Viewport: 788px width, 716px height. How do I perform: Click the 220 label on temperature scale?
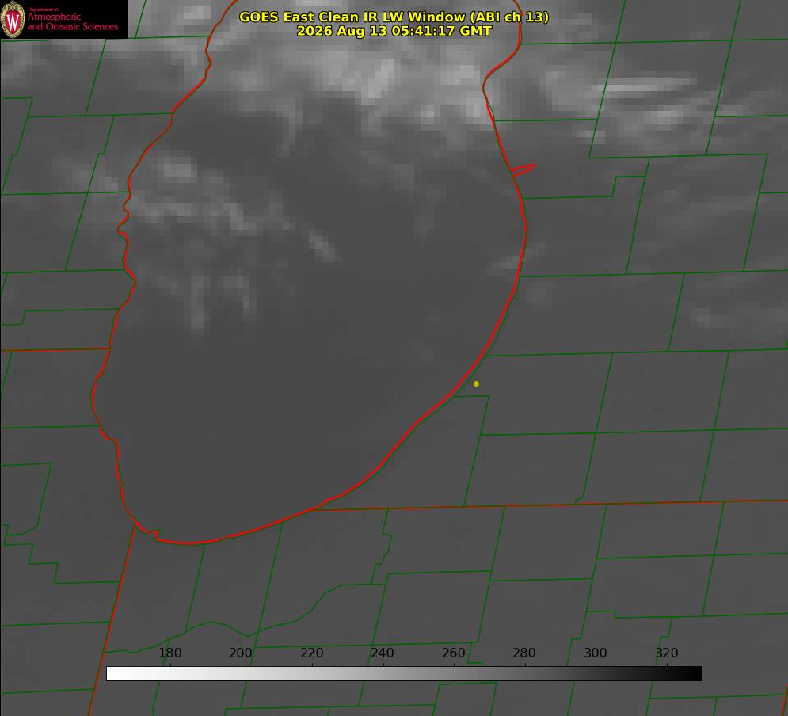click(311, 653)
